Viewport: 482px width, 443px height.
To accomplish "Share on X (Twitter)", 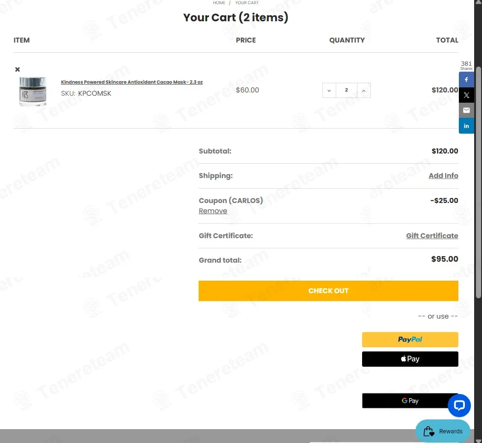I will click(x=466, y=95).
